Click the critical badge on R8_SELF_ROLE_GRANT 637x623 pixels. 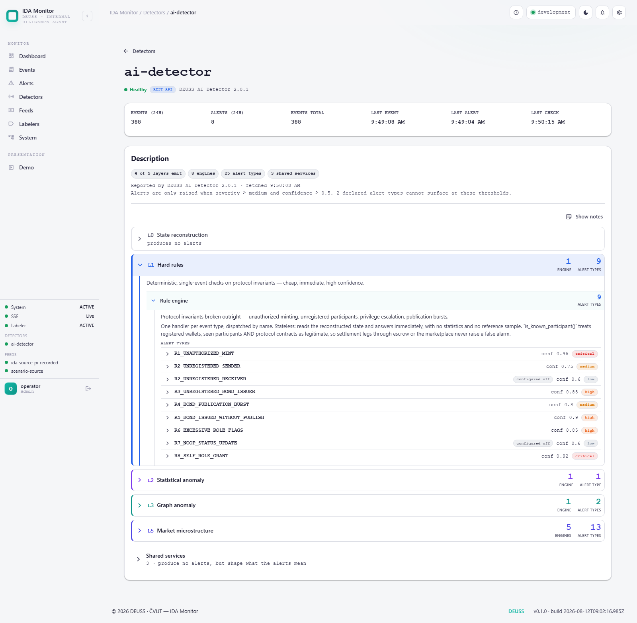point(584,456)
